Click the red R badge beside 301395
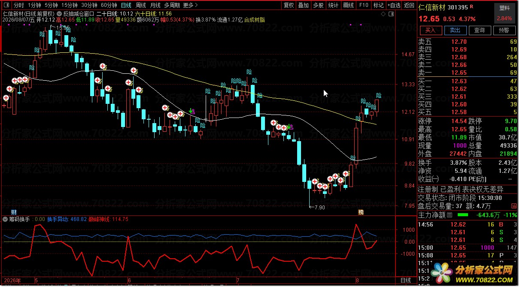Screen dimensions: 520x287 click(x=471, y=6)
